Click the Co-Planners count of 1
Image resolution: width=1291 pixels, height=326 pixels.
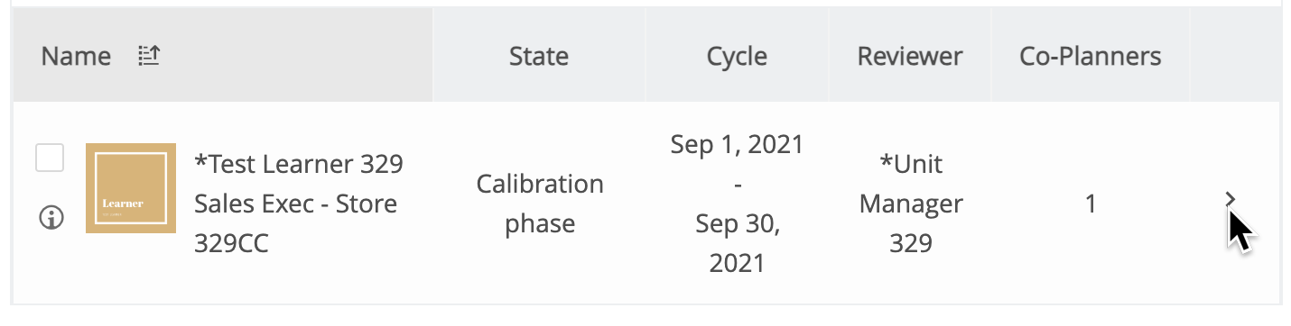[x=1091, y=204]
